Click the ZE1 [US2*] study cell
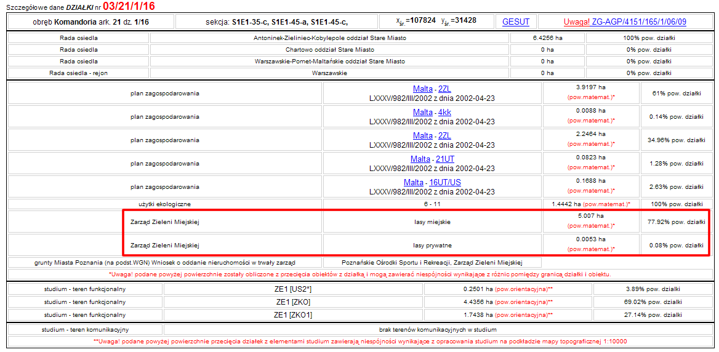This screenshot has width=719, height=352. pyautogui.click(x=294, y=289)
